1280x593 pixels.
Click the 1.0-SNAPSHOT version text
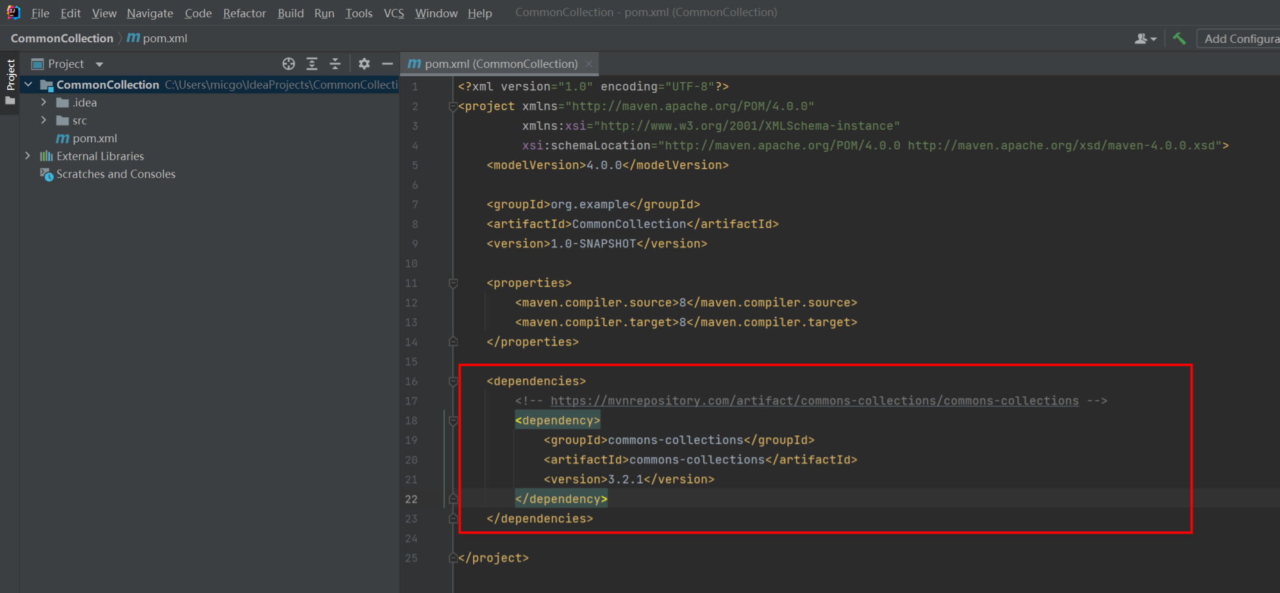click(593, 244)
